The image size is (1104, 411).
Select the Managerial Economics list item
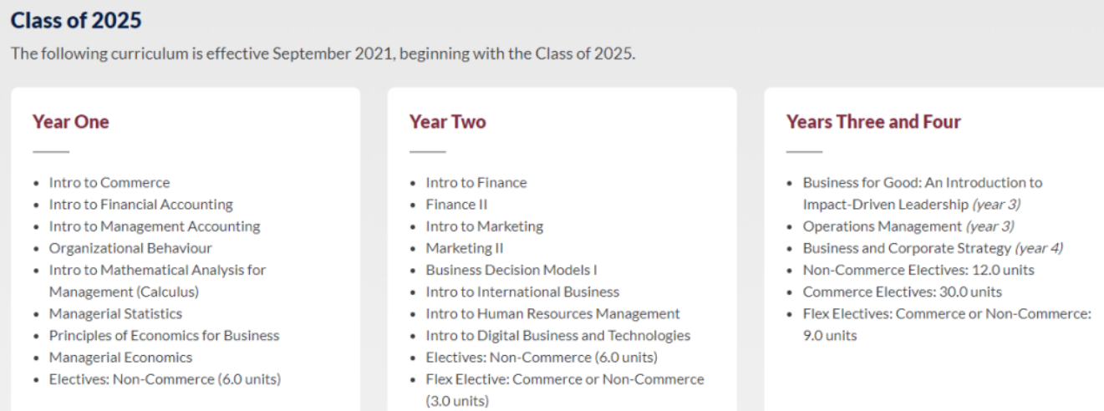120,358
